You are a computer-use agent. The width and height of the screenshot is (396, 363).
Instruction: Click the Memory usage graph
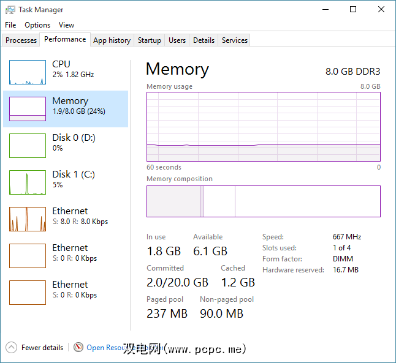click(x=263, y=127)
